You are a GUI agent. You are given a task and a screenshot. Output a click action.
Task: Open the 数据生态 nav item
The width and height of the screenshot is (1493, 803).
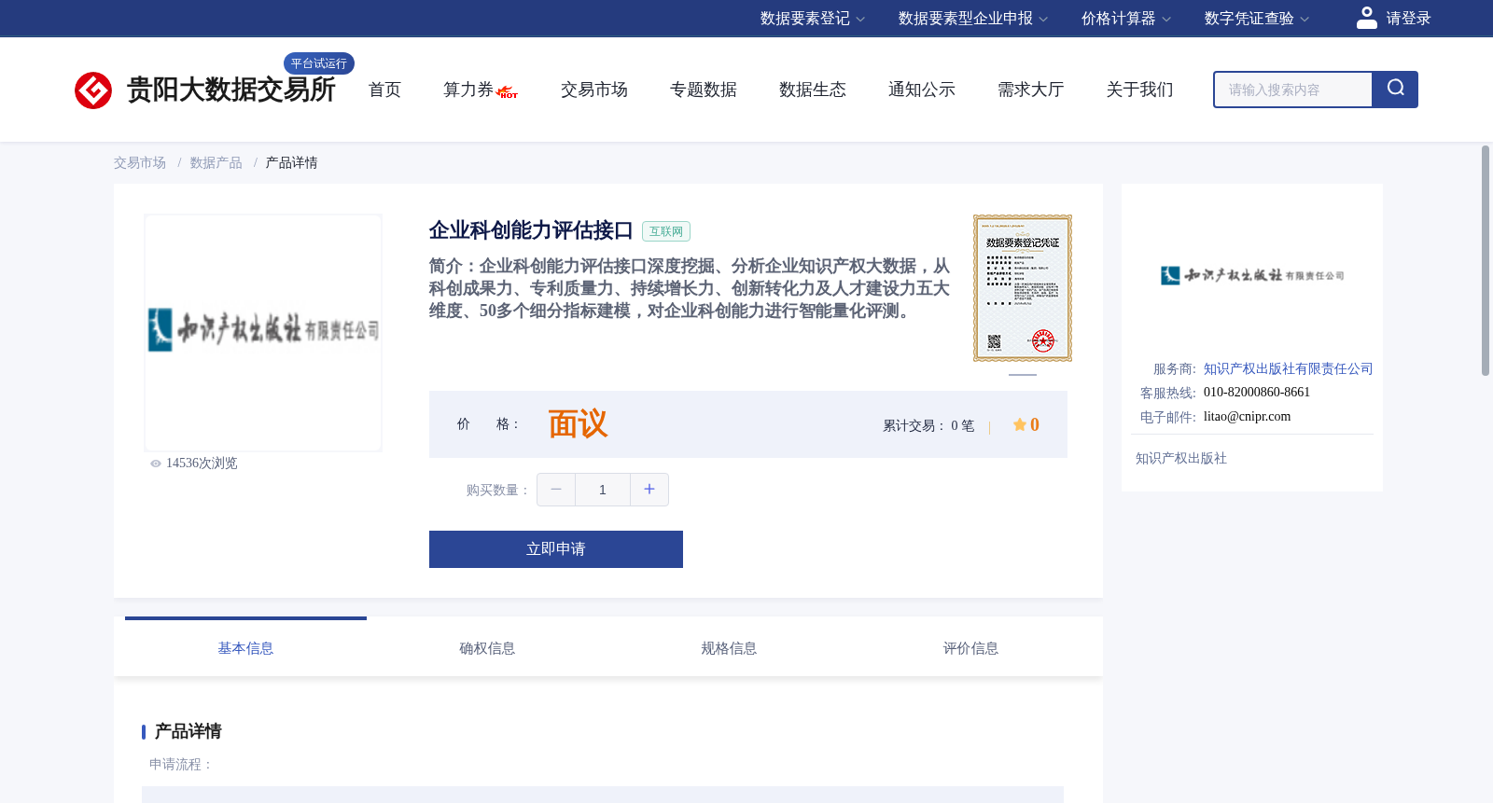pos(813,90)
